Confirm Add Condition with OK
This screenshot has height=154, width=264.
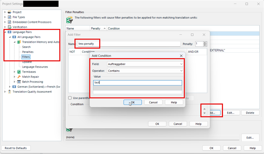(133, 102)
